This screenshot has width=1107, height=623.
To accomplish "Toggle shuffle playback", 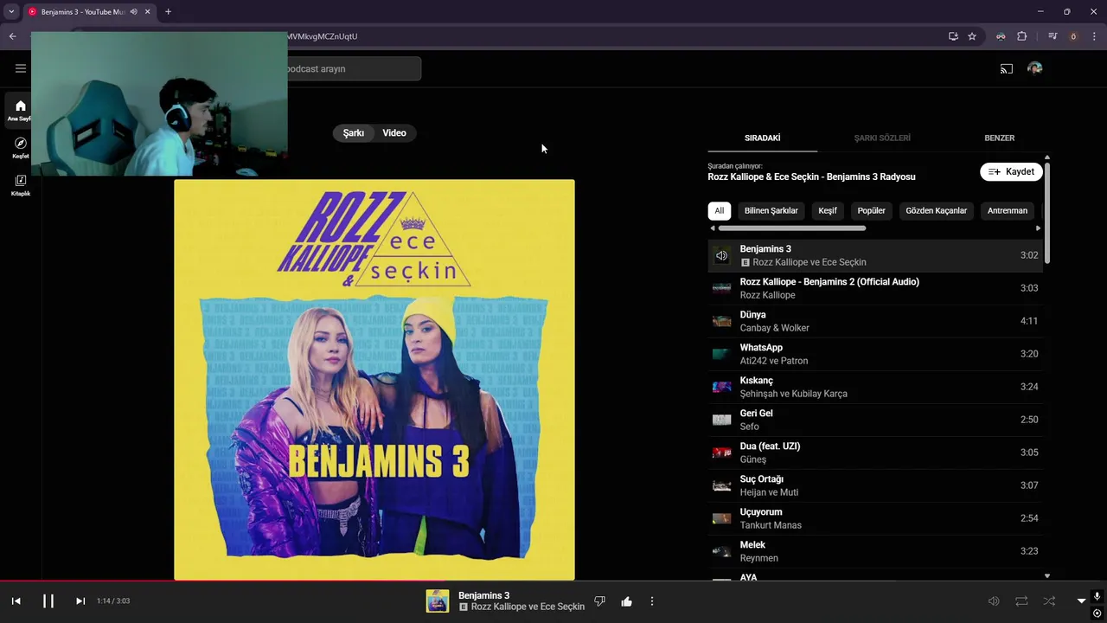I will [x=1049, y=601].
